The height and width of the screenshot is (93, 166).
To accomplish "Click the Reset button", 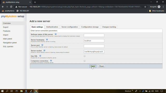I will (101, 66).
